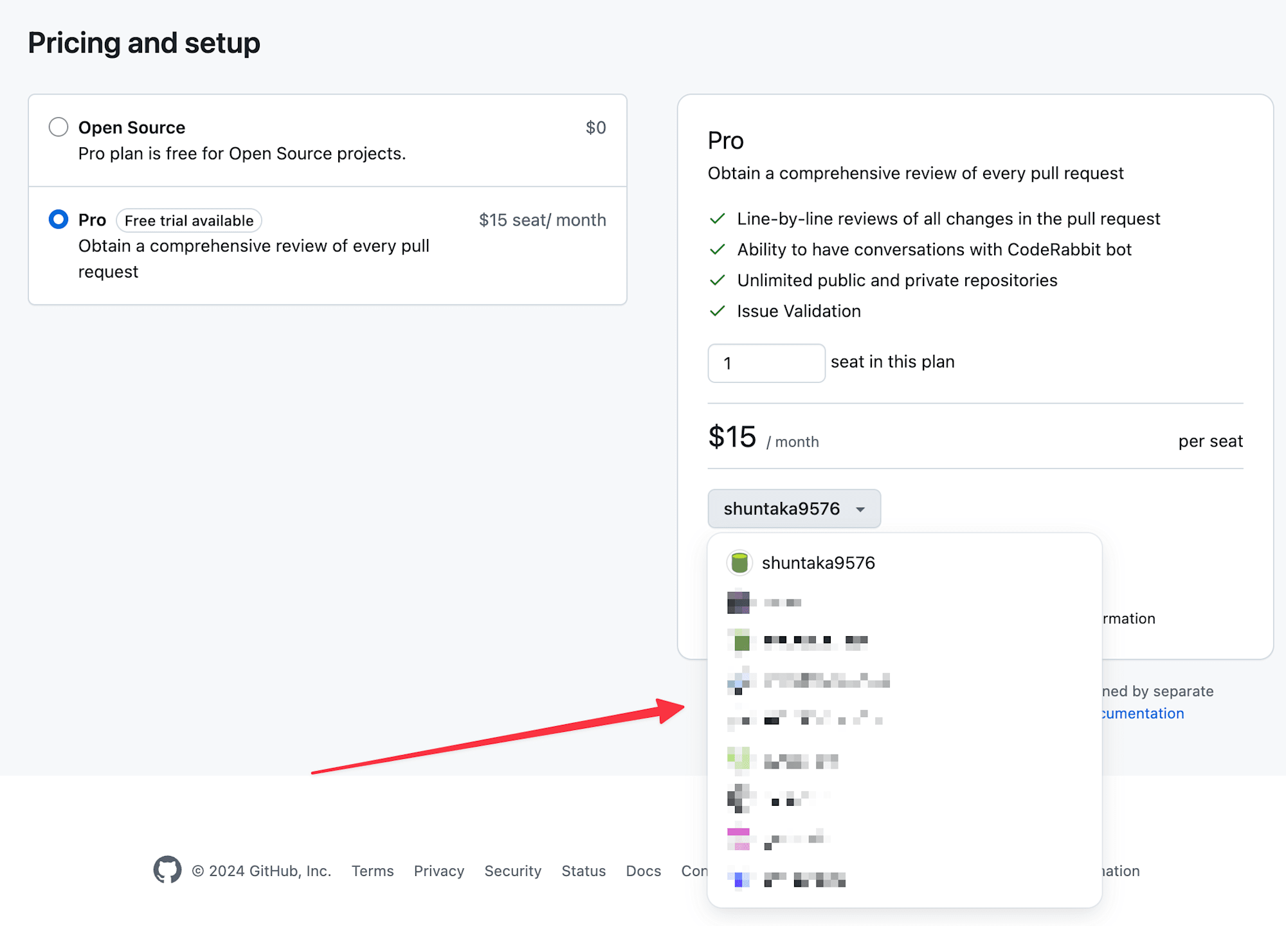Click the 'Pricing and setup' heading

(144, 43)
